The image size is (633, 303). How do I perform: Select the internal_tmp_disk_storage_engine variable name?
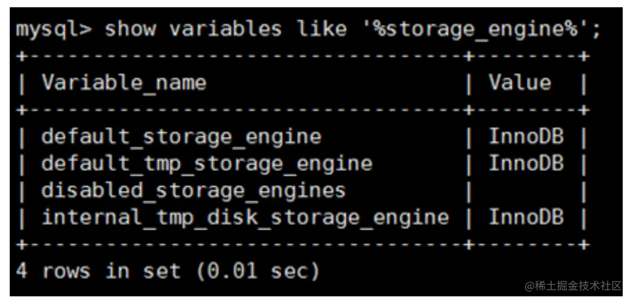pyautogui.click(x=244, y=217)
